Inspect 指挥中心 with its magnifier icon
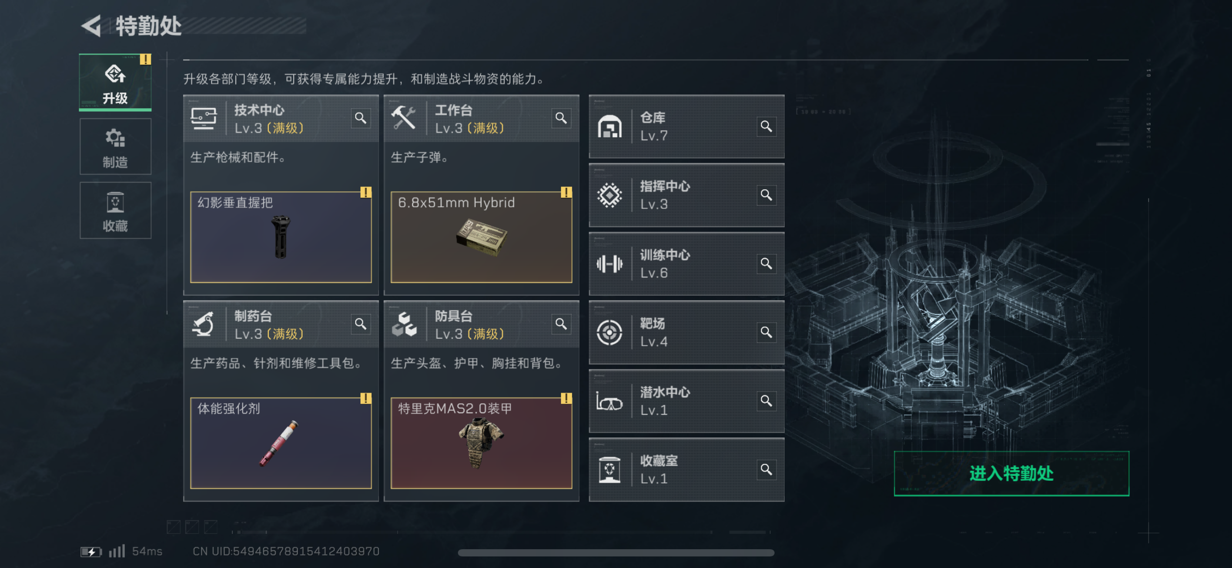Screen dimensions: 1232x568 (x=766, y=195)
